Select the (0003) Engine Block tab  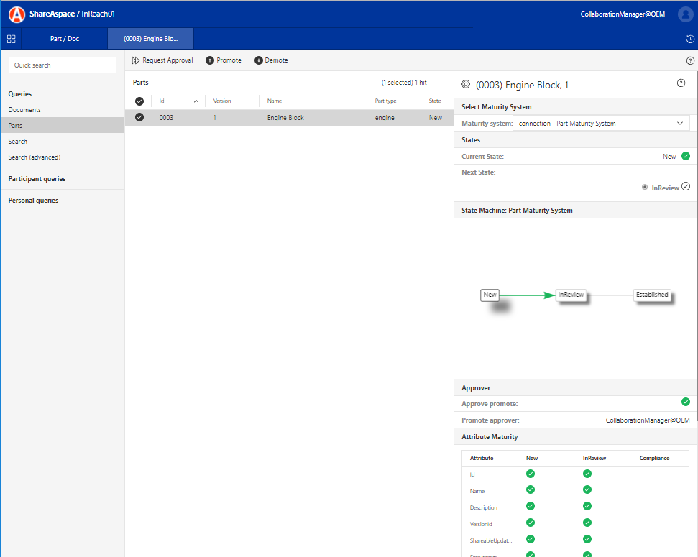[150, 39]
